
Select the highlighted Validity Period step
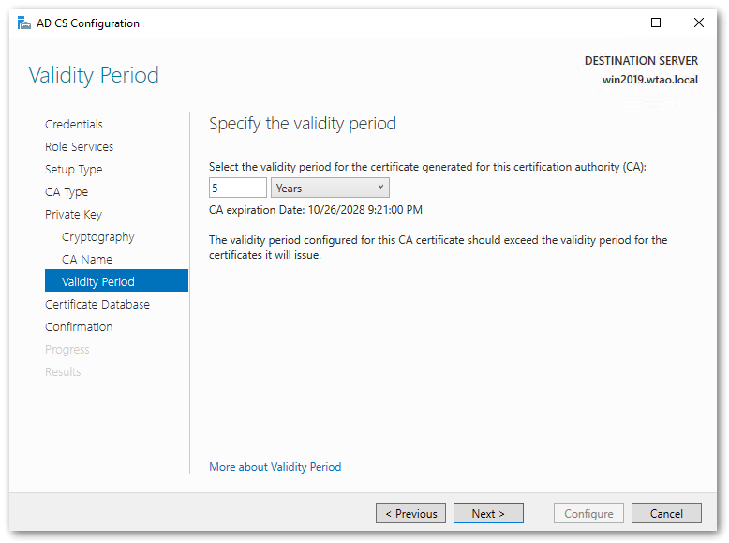click(x=98, y=281)
